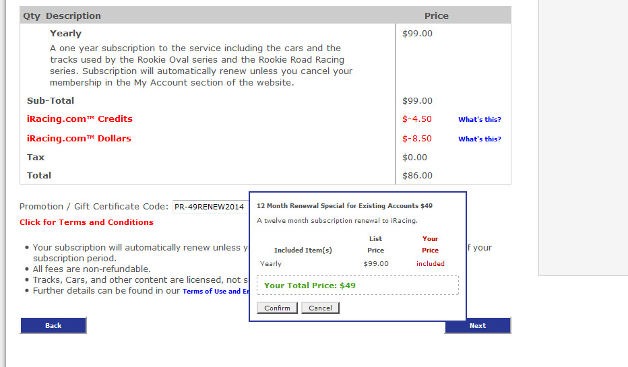Screen dimensions: 628x367
Task: Click the 12 Month Renewal Special popup title
Action: pos(344,206)
